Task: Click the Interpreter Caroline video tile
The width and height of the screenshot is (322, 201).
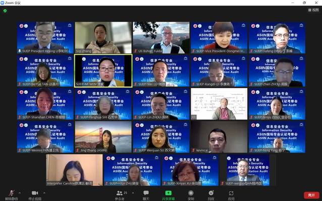Action: click(74, 170)
